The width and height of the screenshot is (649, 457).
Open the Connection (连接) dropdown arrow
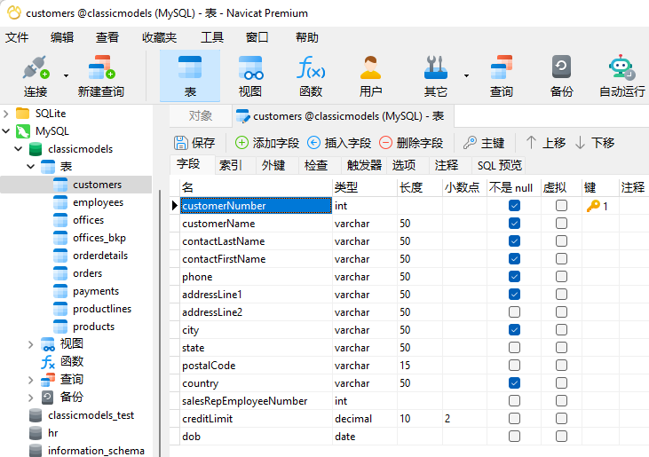click(66, 76)
